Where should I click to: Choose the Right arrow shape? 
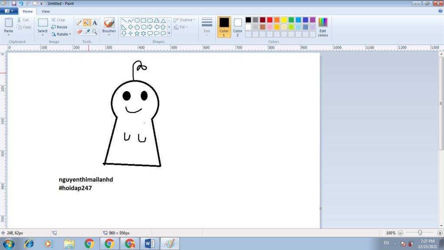click(150, 27)
